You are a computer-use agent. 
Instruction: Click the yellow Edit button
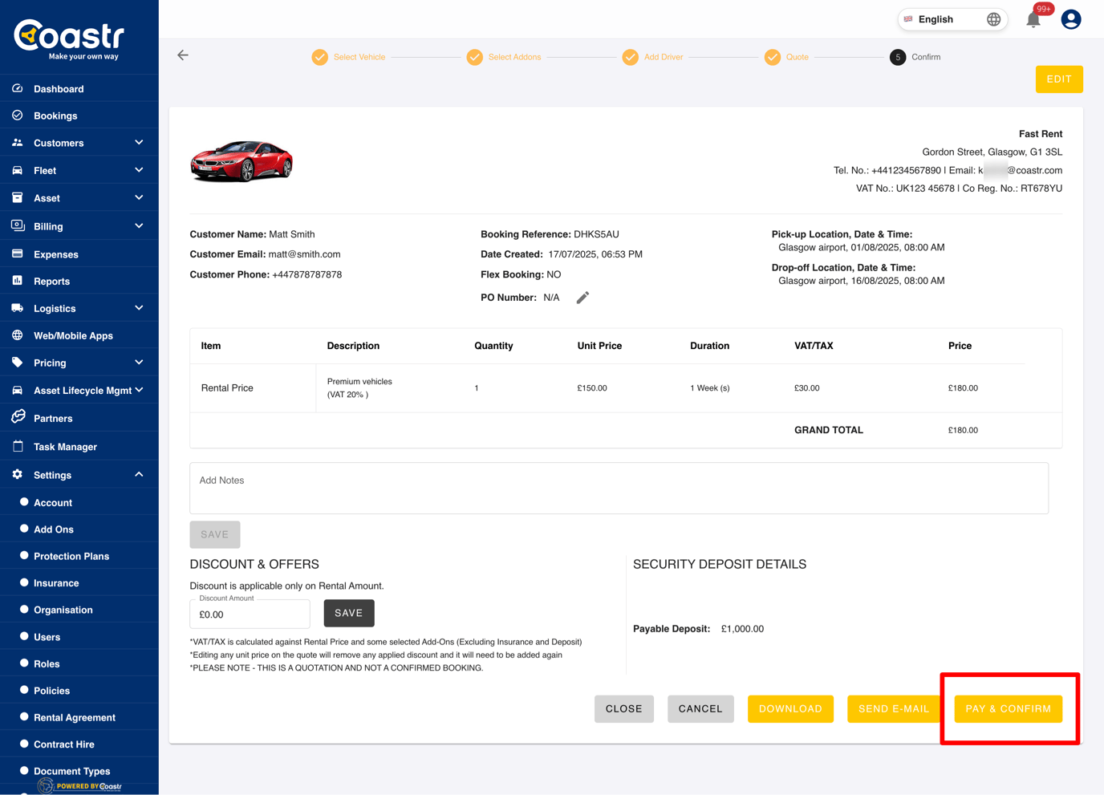(x=1058, y=79)
